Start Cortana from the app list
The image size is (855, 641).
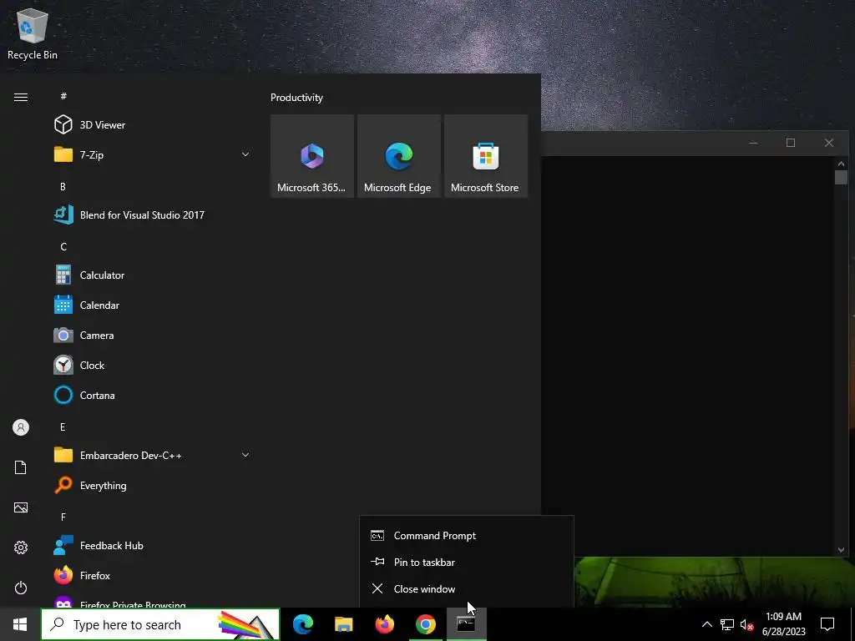151,395
